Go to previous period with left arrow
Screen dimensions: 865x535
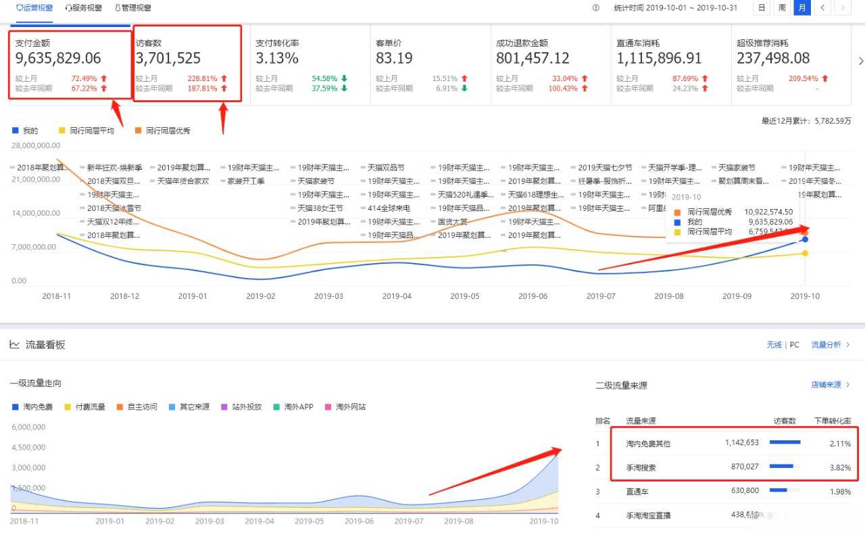coord(822,8)
